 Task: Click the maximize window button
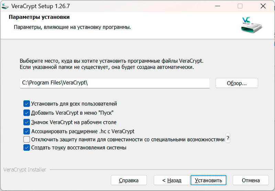pos(240,6)
